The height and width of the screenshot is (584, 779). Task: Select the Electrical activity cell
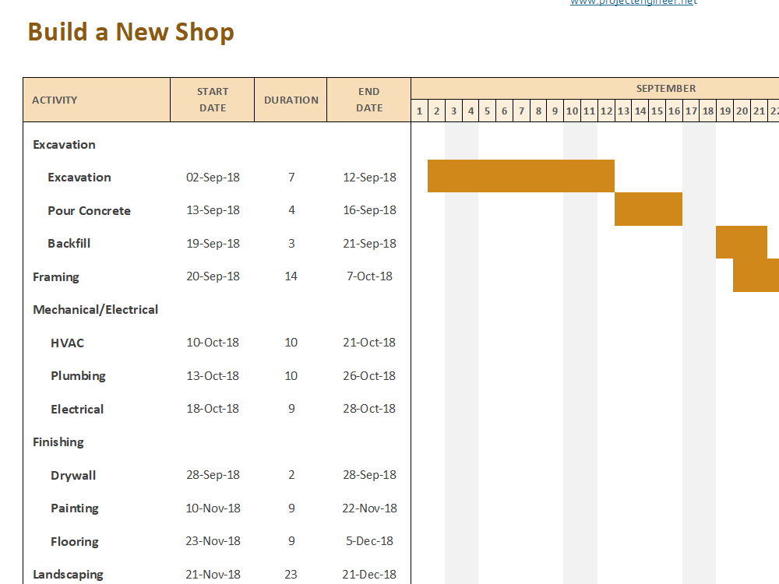point(77,410)
